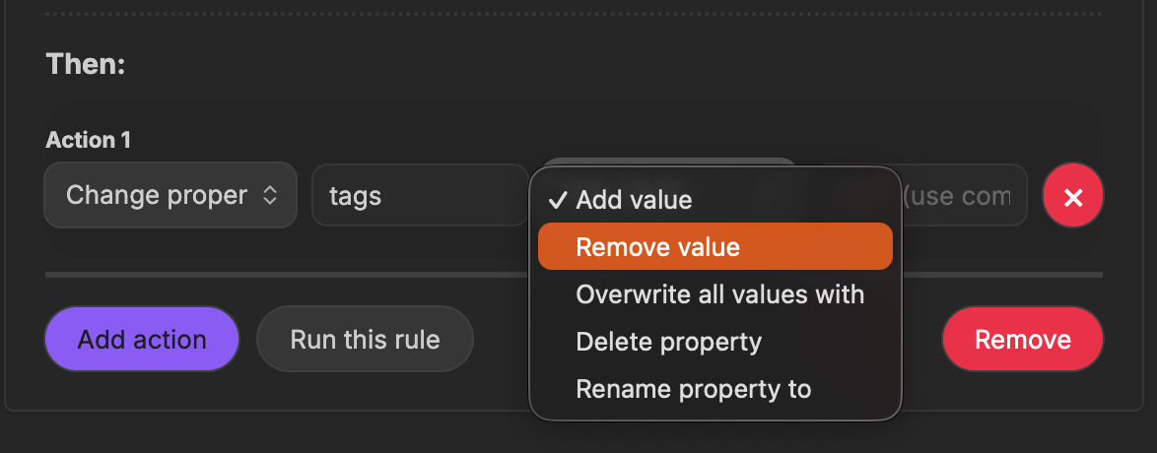This screenshot has width=1157, height=453.
Task: Select Remove value in the popup menu
Action: (657, 246)
